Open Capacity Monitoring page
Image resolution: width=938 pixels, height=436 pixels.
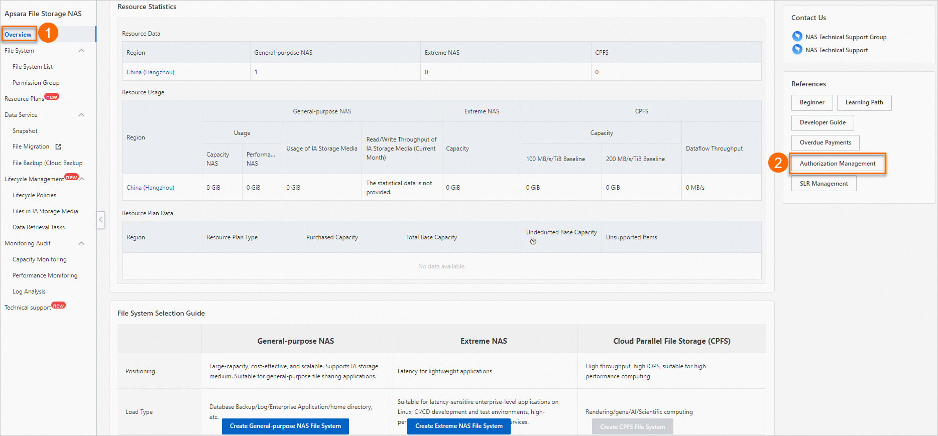pos(40,259)
